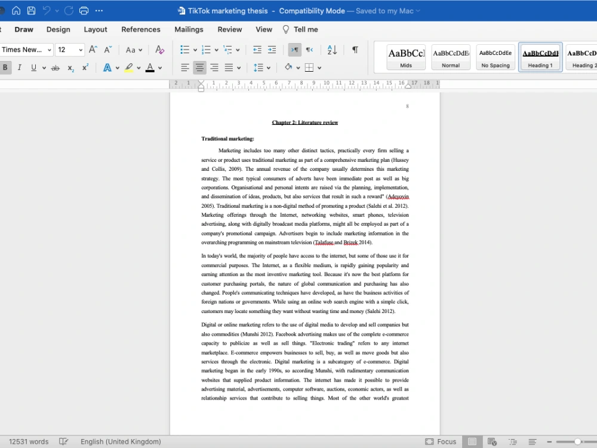Open the Draw tab
597x448 pixels.
(x=24, y=29)
